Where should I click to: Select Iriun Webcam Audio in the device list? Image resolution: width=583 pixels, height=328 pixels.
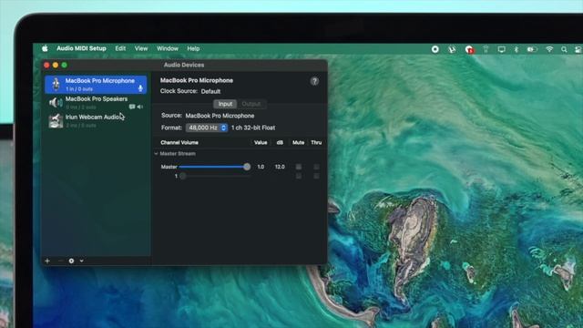pos(96,121)
